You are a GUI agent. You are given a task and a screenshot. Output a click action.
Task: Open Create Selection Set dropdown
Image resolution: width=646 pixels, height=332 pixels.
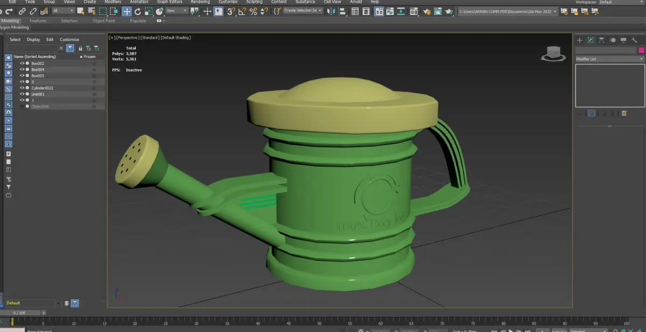coord(303,11)
